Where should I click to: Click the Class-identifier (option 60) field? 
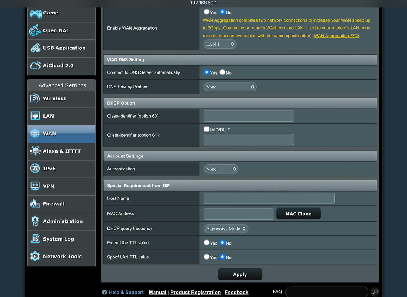point(249,116)
